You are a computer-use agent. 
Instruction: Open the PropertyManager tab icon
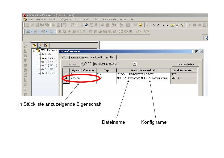tap(40, 46)
